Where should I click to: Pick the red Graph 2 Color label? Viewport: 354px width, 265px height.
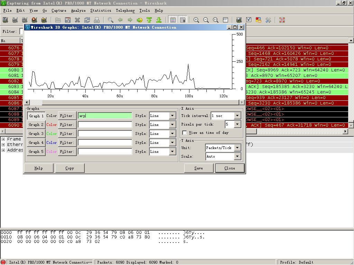tap(52, 125)
